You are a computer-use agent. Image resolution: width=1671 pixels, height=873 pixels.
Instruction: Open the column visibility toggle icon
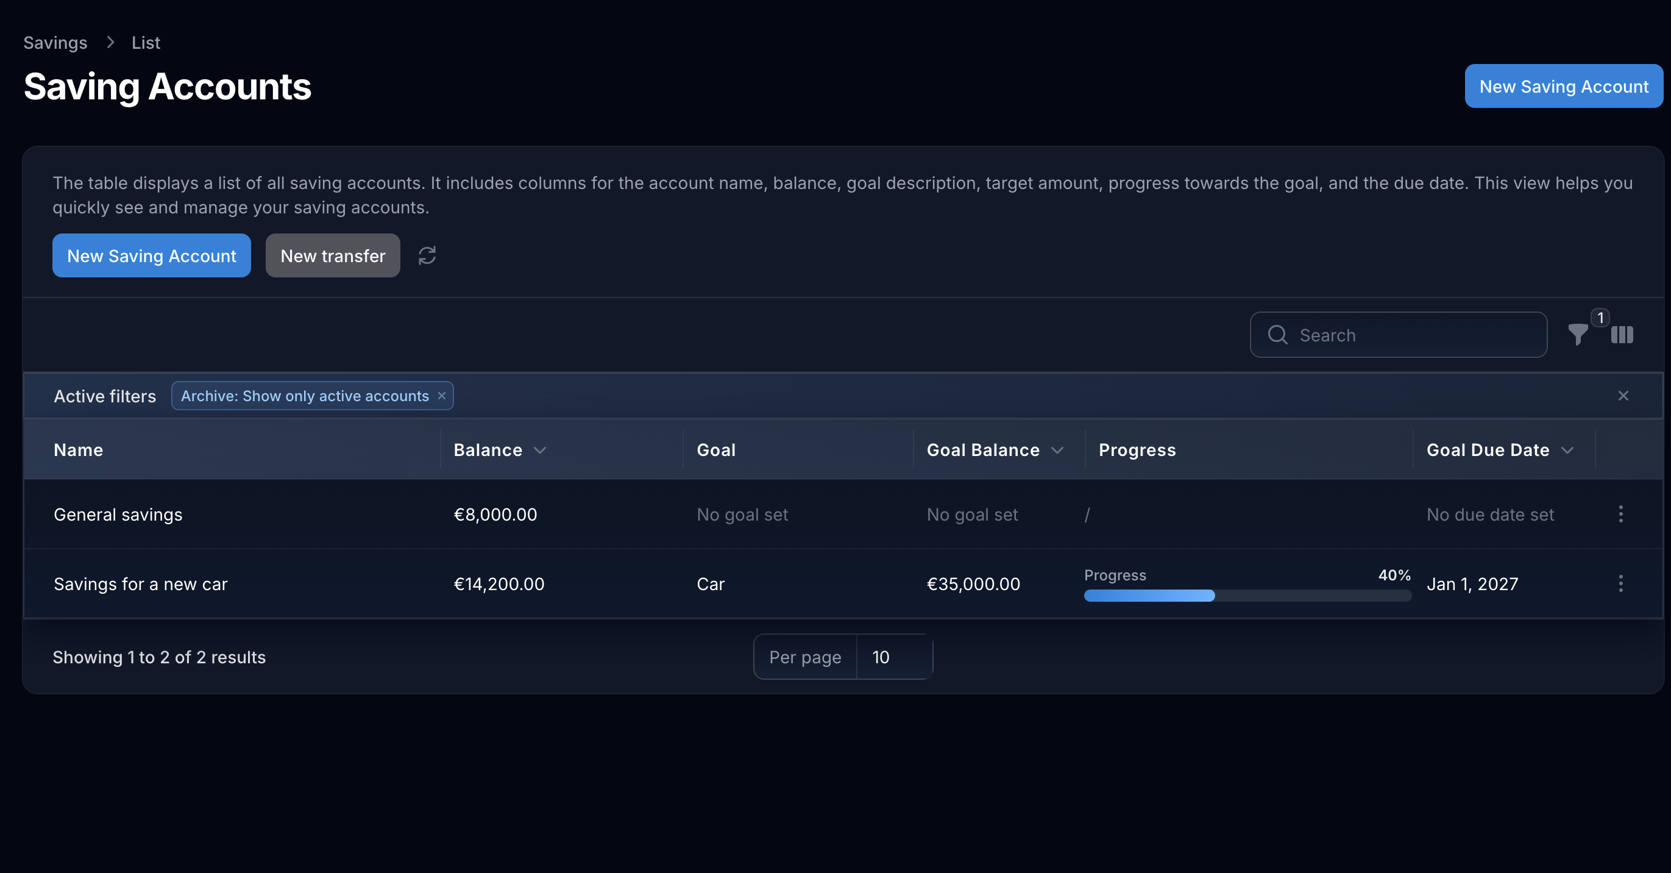1622,335
